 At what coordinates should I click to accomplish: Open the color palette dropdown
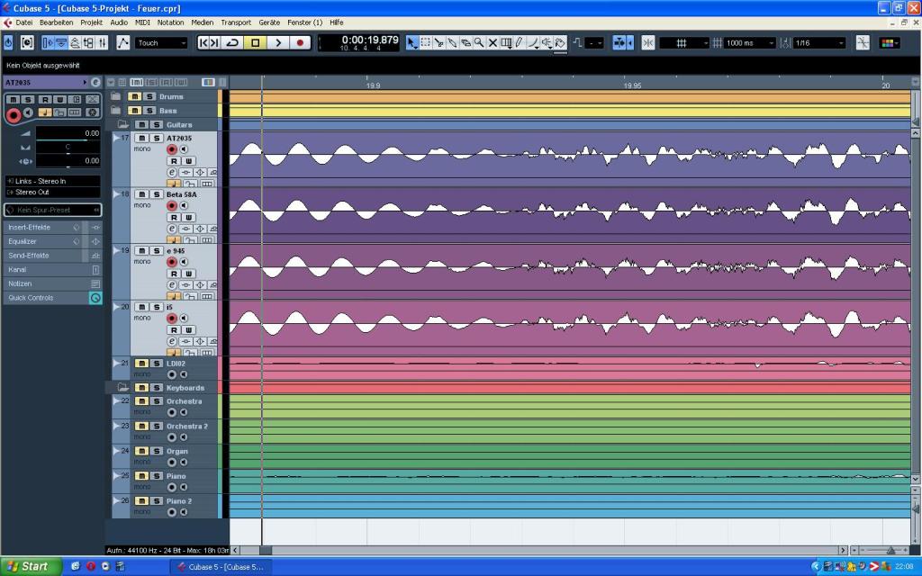coord(889,43)
